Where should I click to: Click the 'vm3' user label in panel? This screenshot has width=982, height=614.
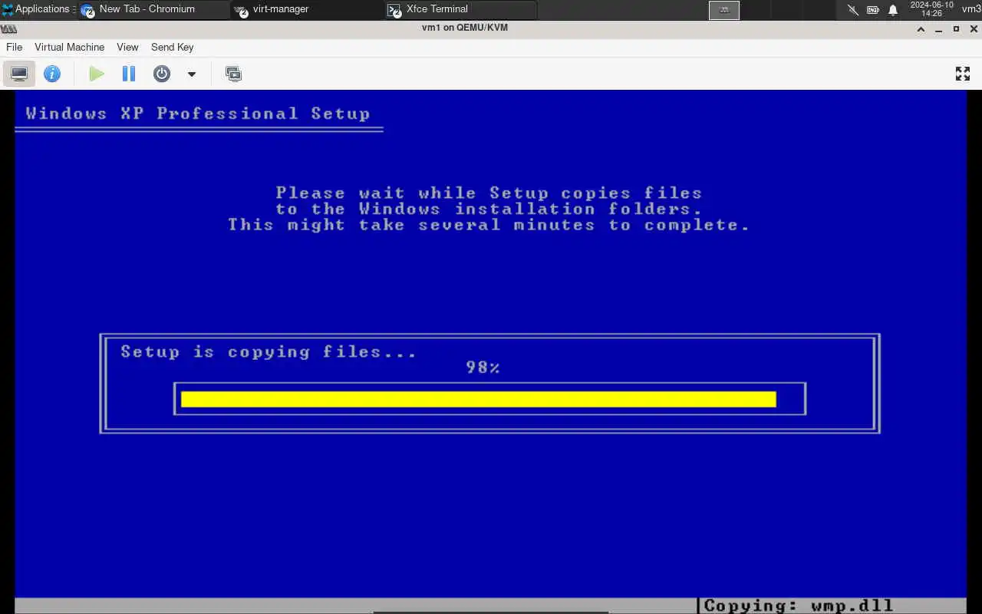[x=971, y=9]
